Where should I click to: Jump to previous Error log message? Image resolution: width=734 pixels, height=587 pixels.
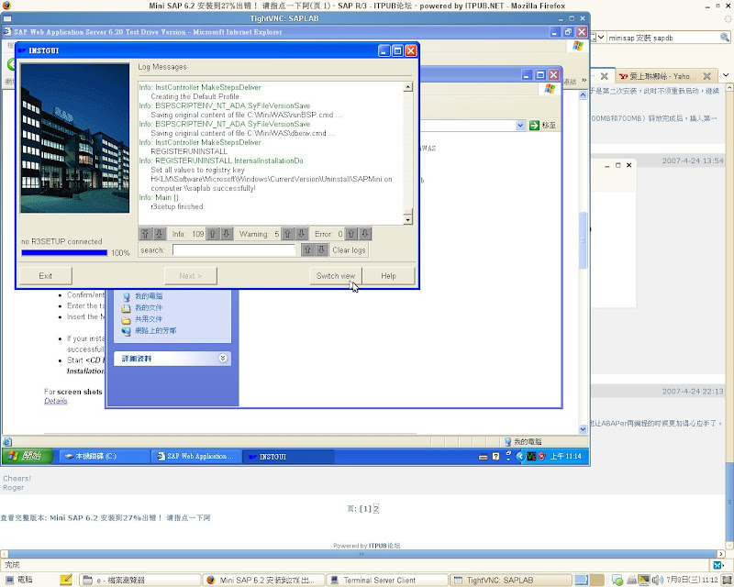coord(351,234)
